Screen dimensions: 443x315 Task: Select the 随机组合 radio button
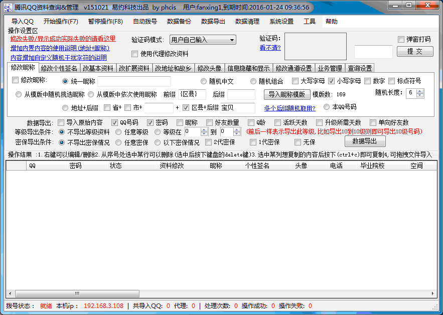(x=253, y=81)
